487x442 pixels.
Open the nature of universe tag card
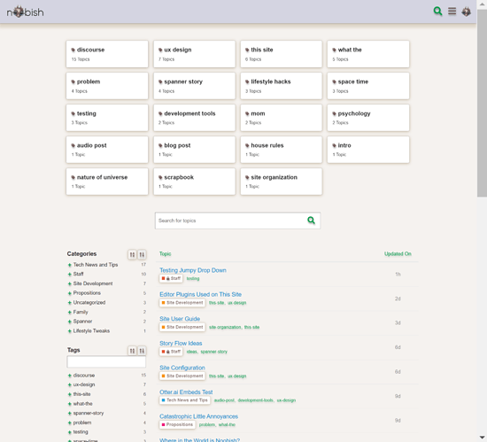(107, 182)
